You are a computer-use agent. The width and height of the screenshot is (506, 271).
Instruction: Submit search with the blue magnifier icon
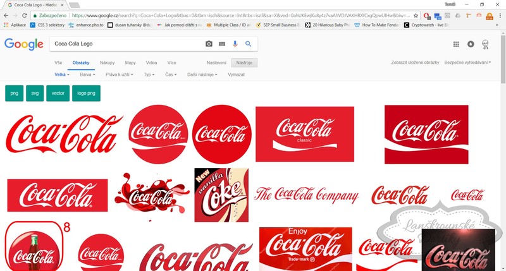click(248, 44)
